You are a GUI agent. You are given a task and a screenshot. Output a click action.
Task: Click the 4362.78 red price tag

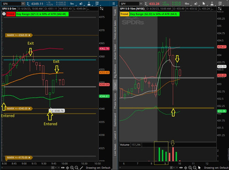[x=104, y=49]
